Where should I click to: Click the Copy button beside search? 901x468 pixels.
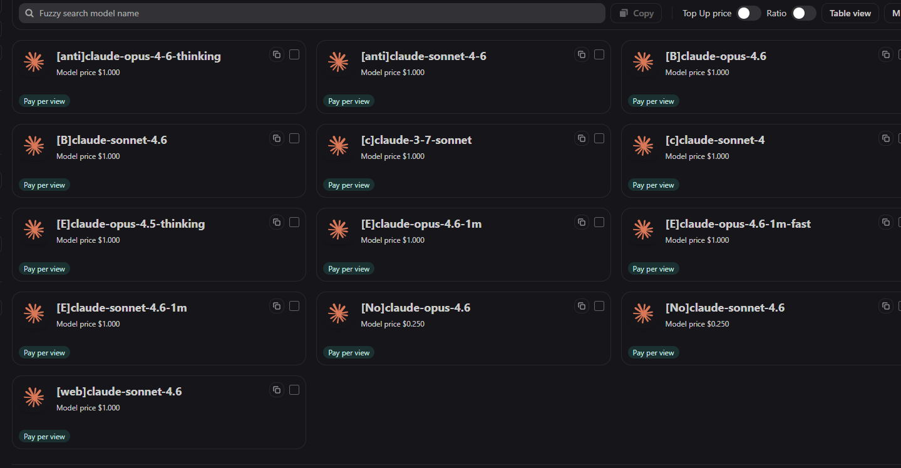click(x=636, y=13)
